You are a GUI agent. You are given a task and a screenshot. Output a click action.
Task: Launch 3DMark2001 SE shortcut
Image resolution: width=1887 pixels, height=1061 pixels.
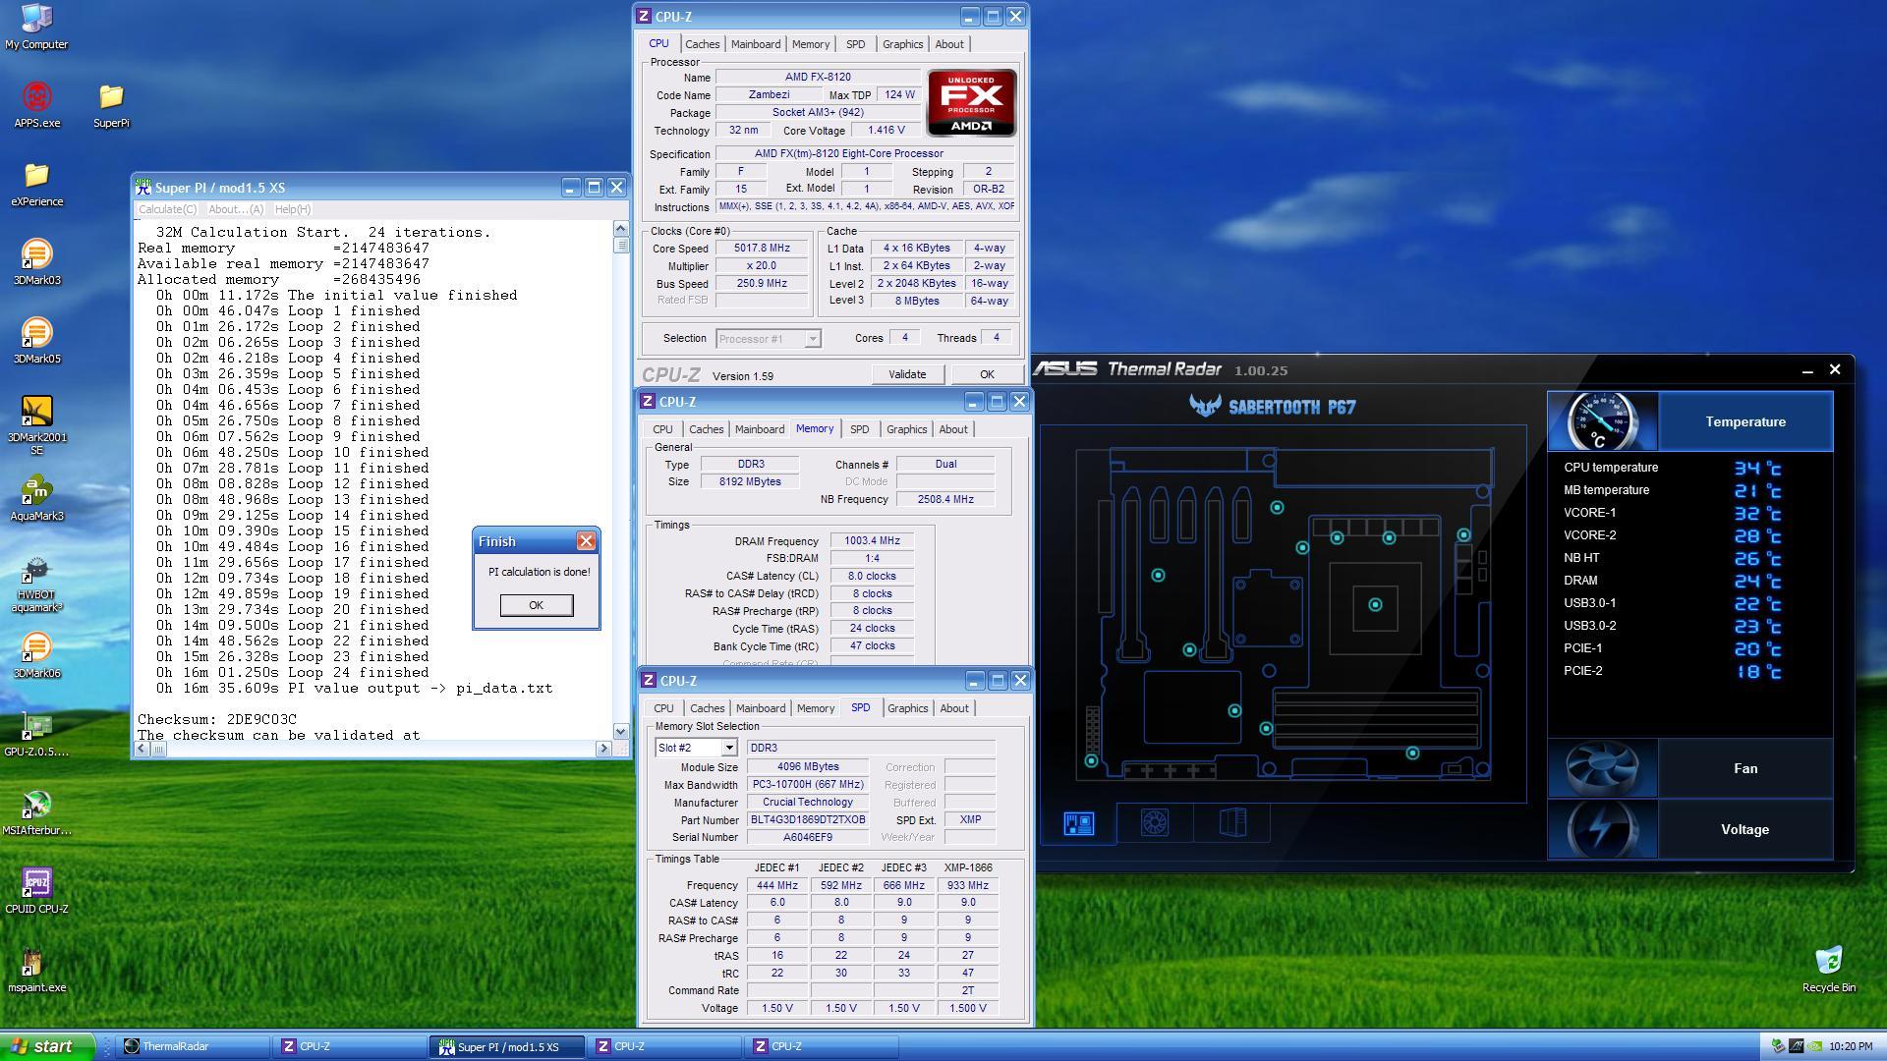pyautogui.click(x=36, y=424)
